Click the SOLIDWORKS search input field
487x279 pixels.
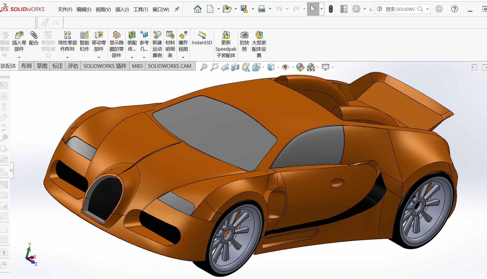coord(400,9)
